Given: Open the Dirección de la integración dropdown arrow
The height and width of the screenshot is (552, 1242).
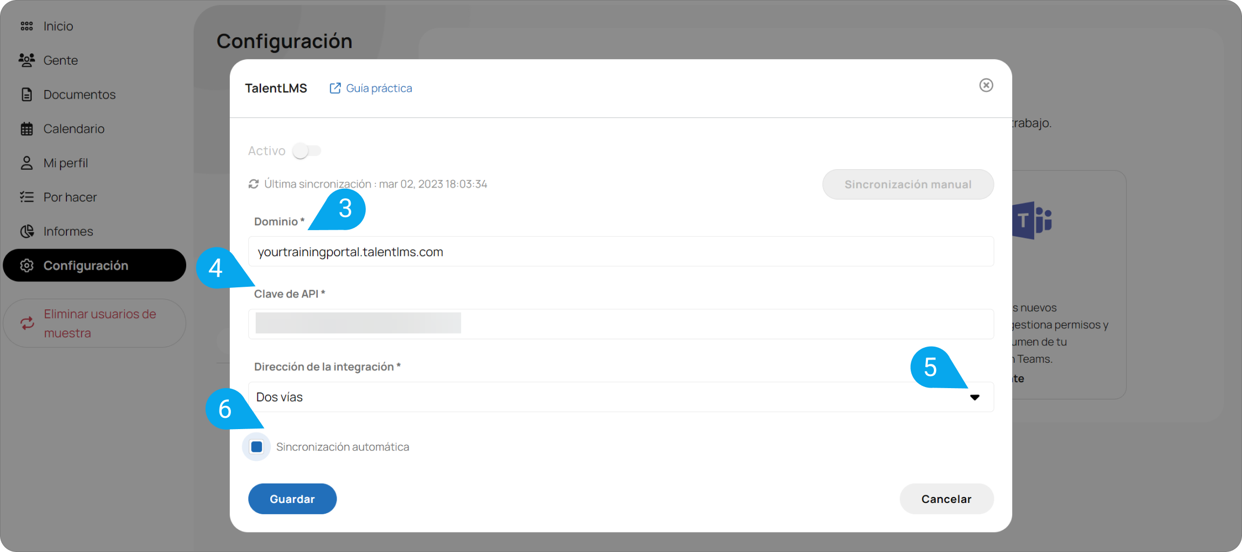Looking at the screenshot, I should tap(974, 397).
